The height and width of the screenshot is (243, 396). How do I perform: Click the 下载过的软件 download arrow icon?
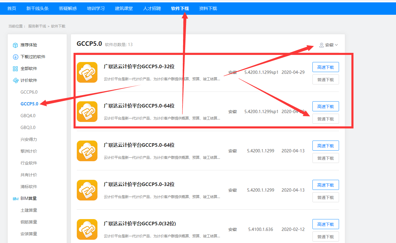tap(15, 57)
